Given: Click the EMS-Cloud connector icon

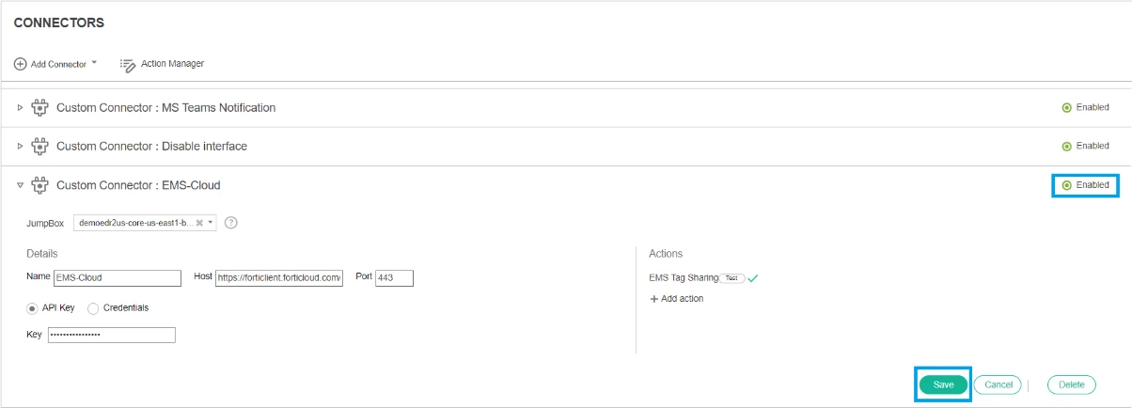Looking at the screenshot, I should (39, 185).
